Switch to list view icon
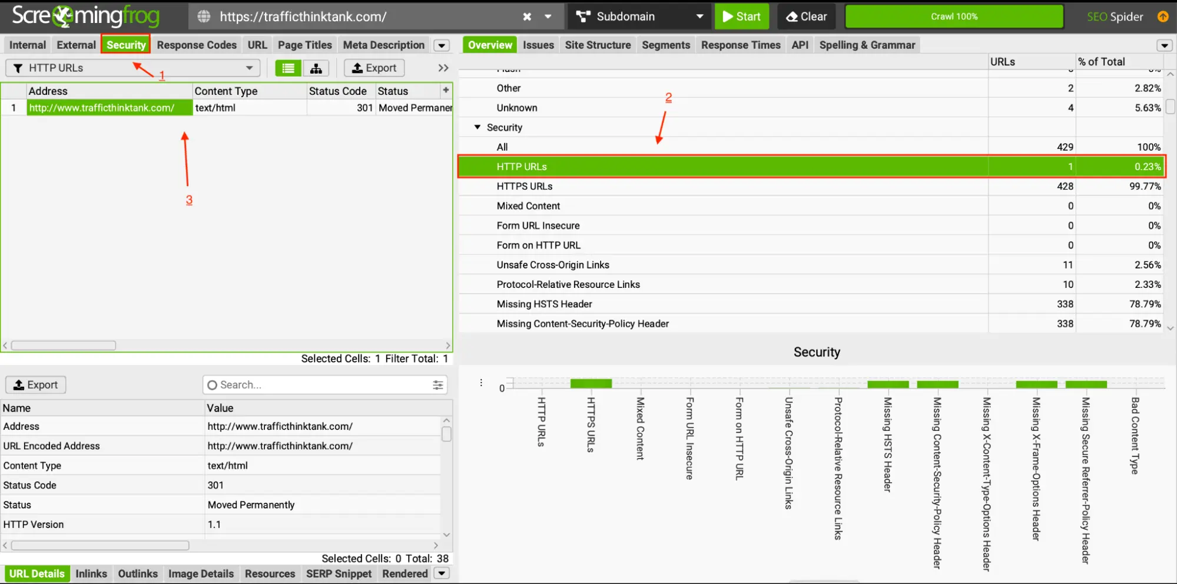Image resolution: width=1177 pixels, height=584 pixels. [x=288, y=68]
